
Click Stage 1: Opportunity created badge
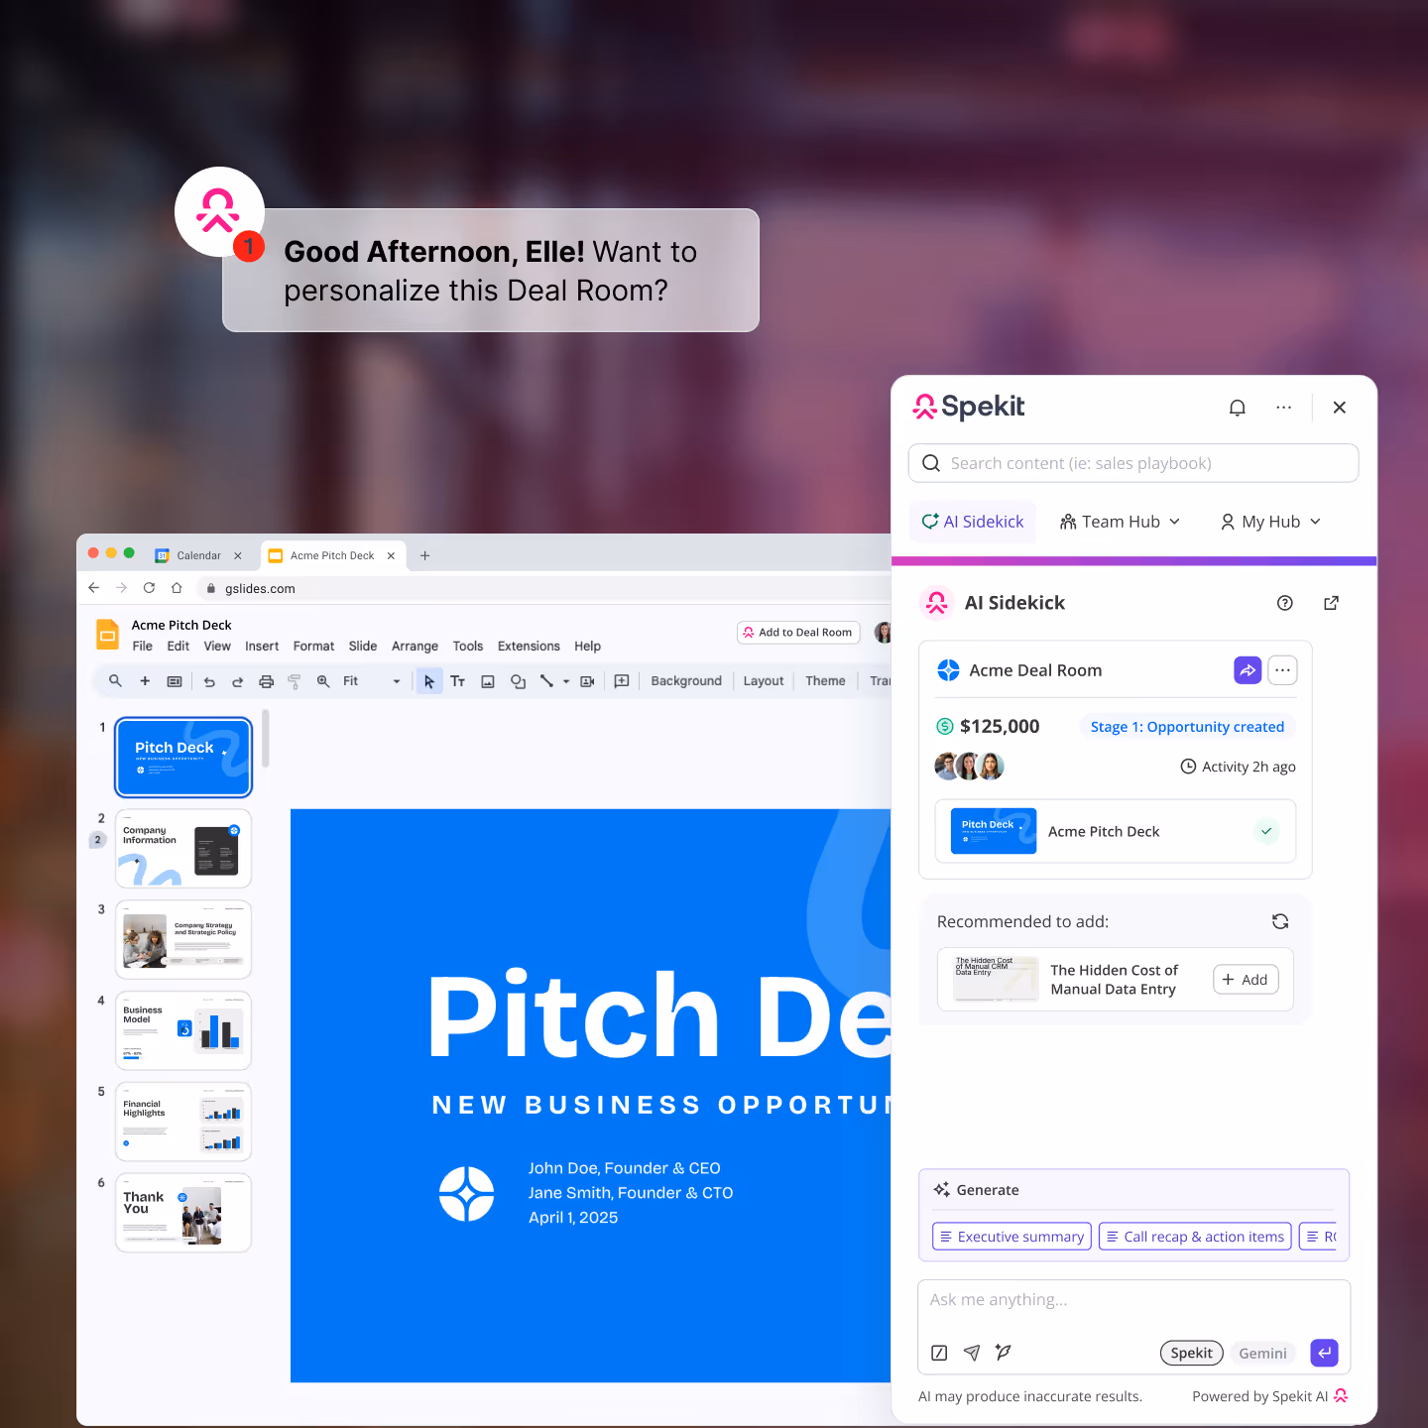click(x=1187, y=727)
